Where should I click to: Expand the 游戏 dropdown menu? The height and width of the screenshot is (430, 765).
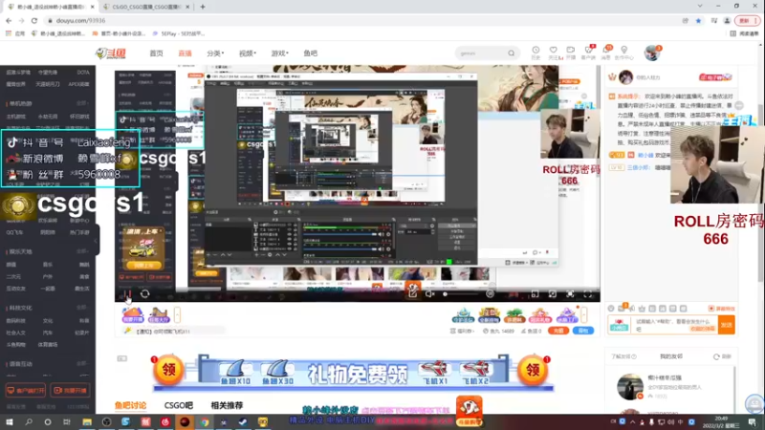[279, 54]
